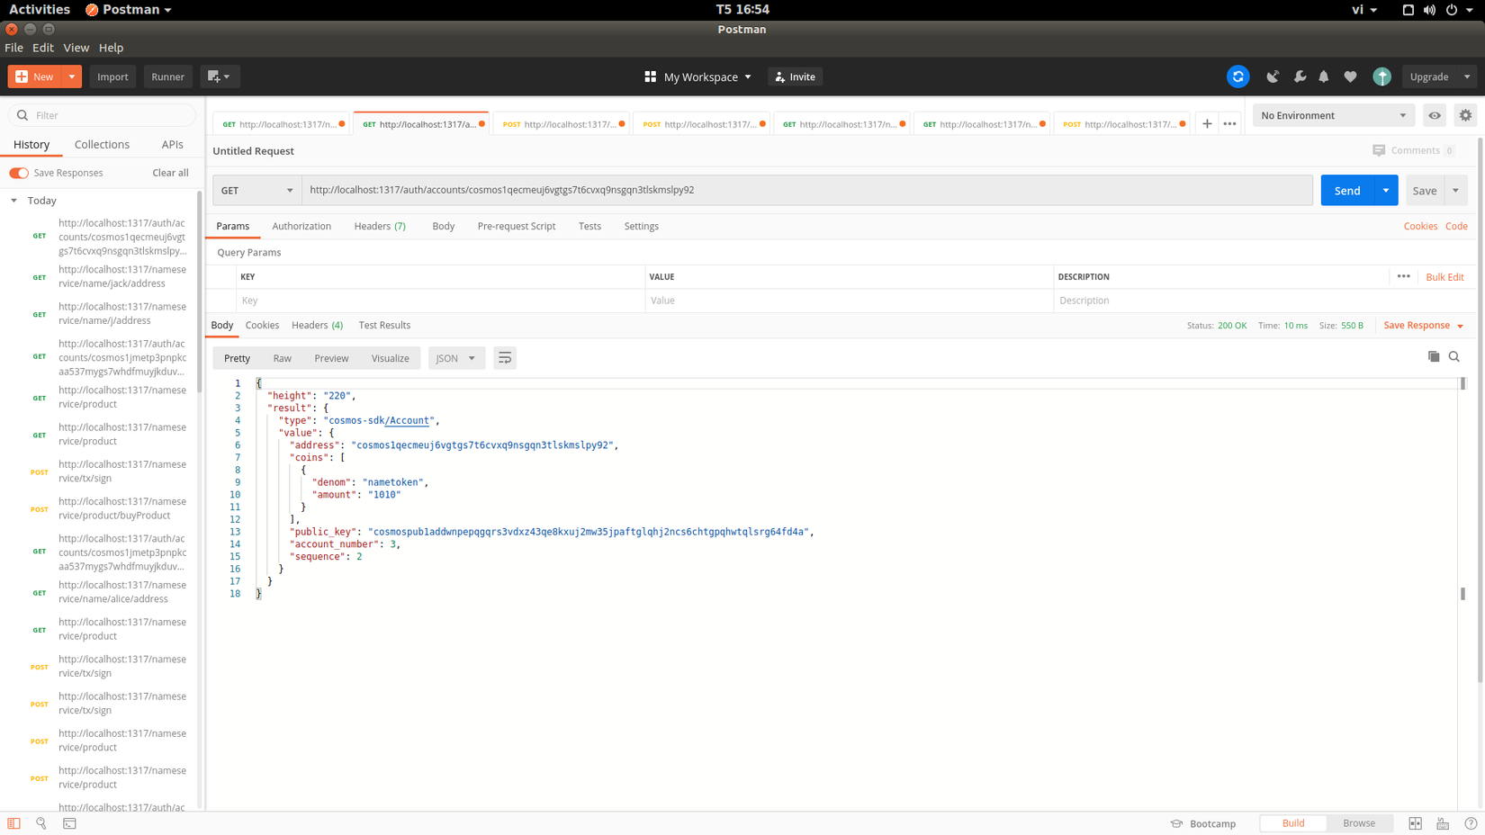
Task: Show the Raw response view
Action: [282, 358]
